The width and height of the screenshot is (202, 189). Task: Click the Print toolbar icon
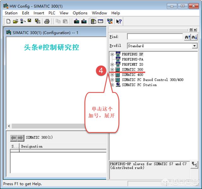click(x=47, y=21)
